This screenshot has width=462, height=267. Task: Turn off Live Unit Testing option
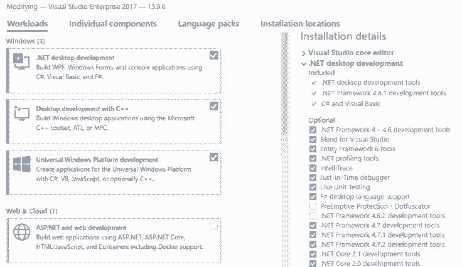[x=313, y=187]
